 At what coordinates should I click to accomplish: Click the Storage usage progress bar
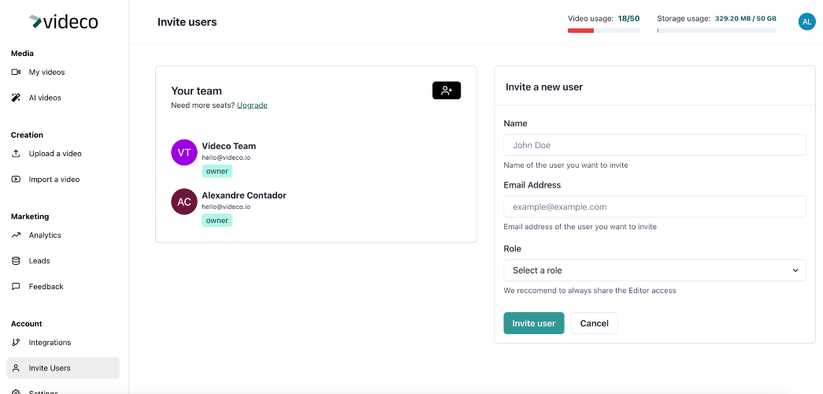pyautogui.click(x=717, y=31)
